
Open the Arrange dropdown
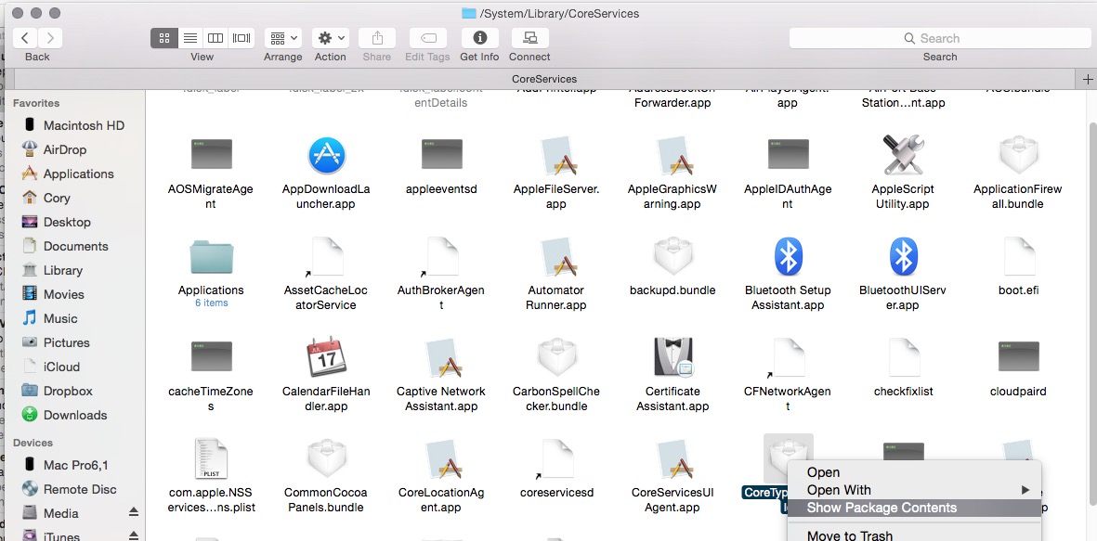(x=282, y=38)
